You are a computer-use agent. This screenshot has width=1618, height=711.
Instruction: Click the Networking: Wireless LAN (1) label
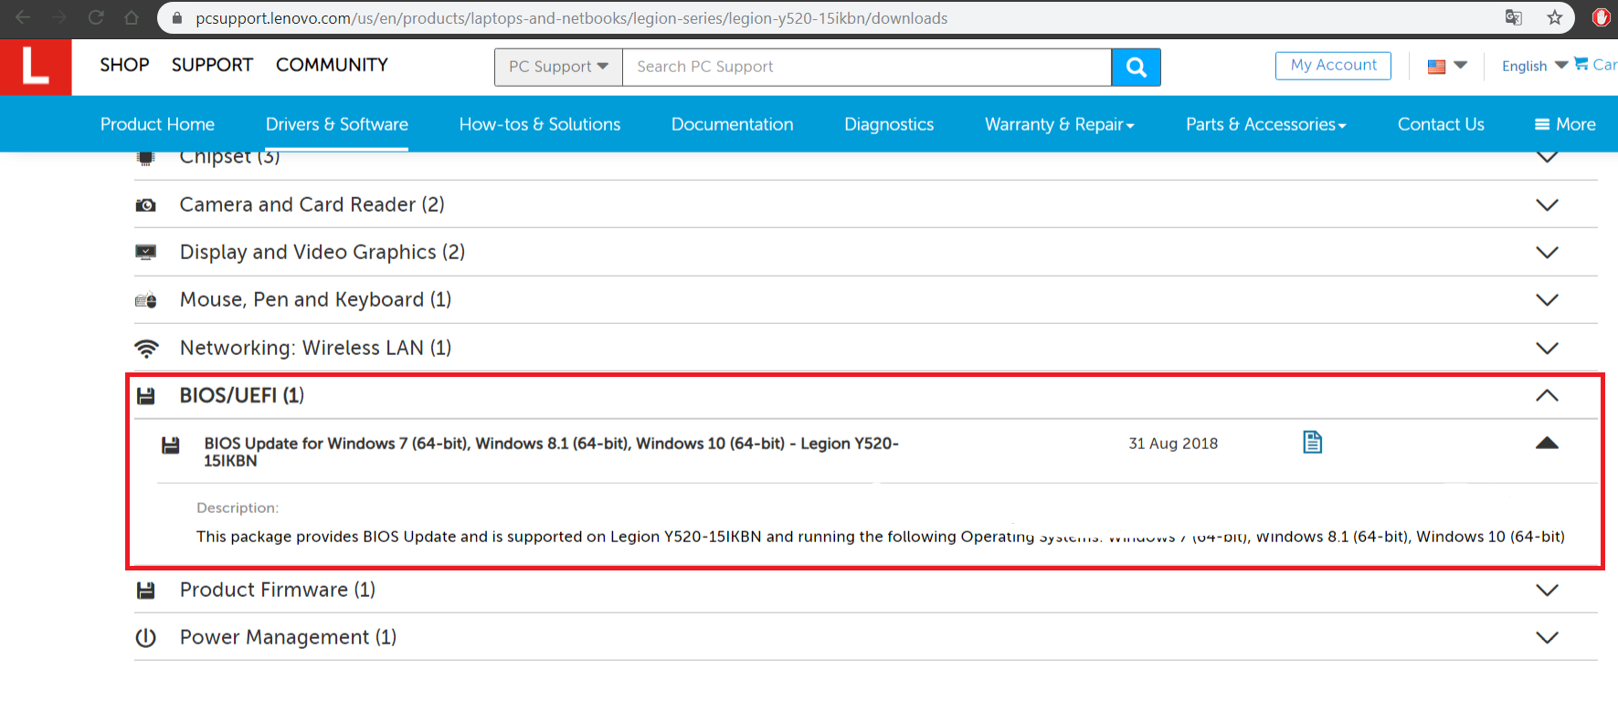click(x=315, y=348)
